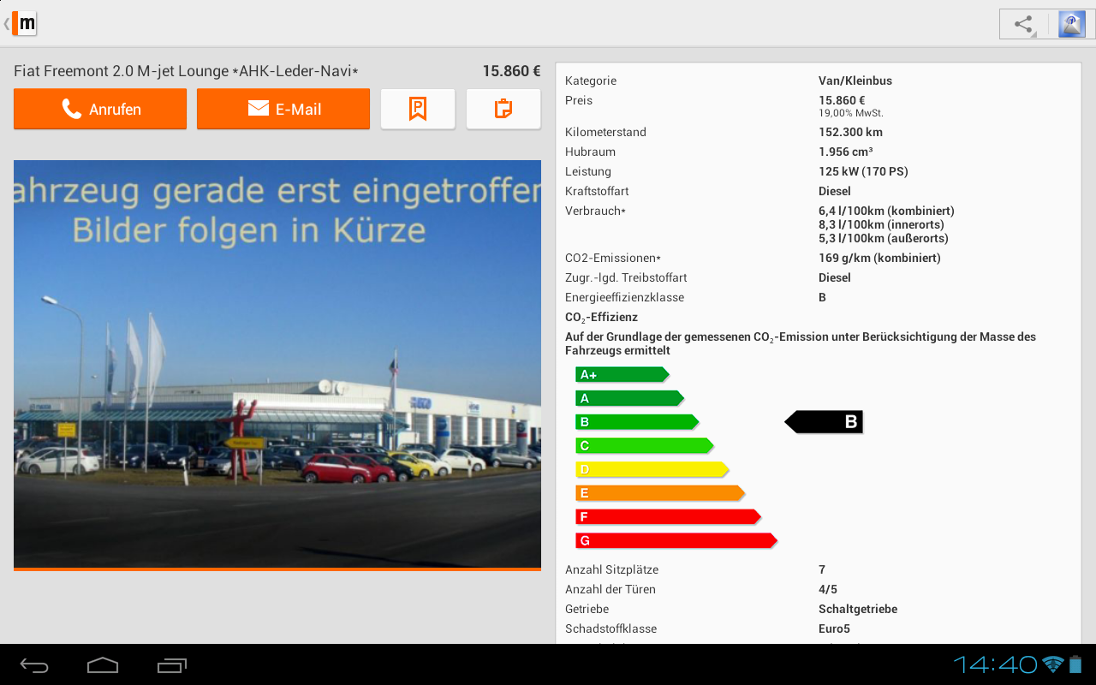Open the dealership photo thumbnail

pyautogui.click(x=277, y=364)
